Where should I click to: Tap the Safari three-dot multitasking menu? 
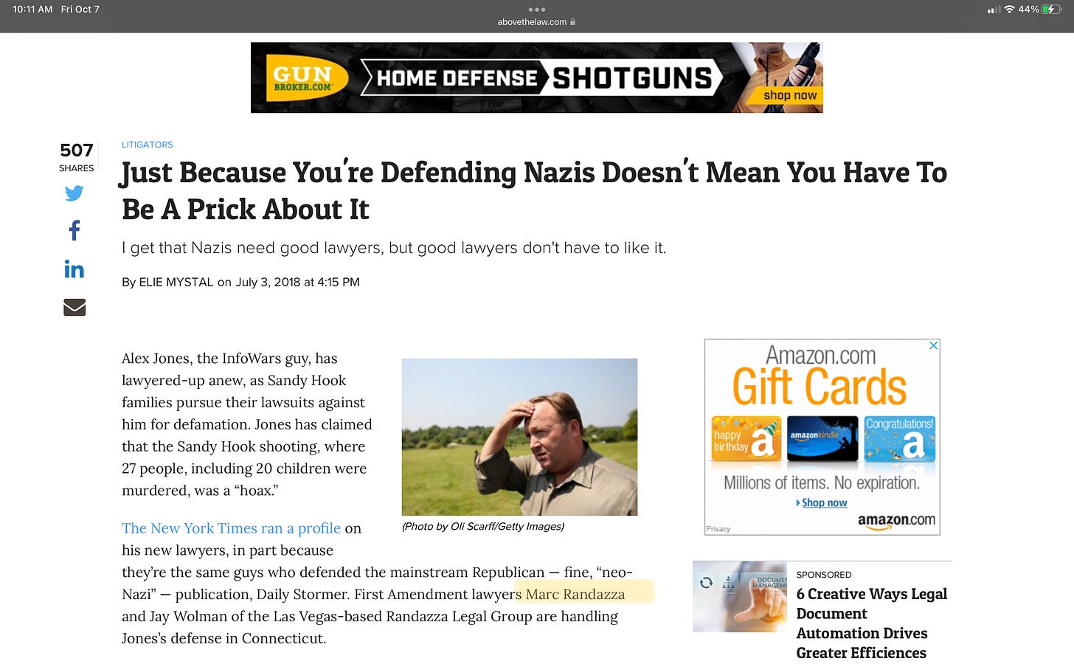[537, 10]
